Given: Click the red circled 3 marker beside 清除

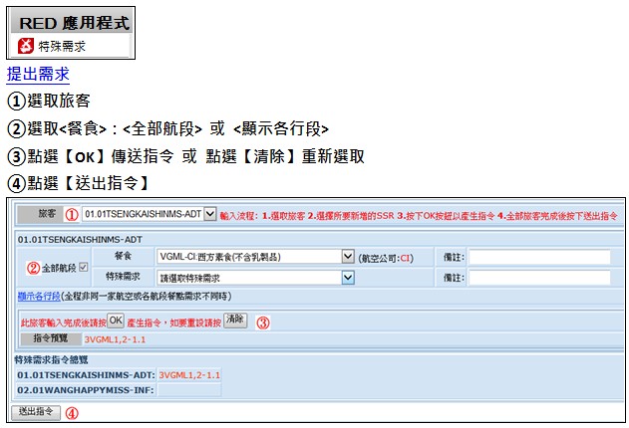Looking at the screenshot, I should click(262, 321).
